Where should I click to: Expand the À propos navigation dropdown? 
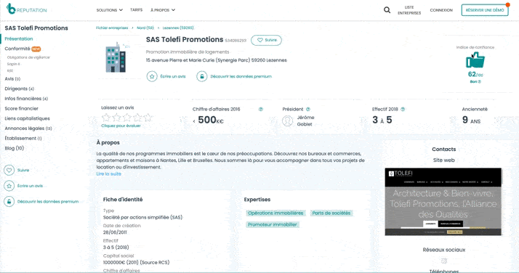163,10
